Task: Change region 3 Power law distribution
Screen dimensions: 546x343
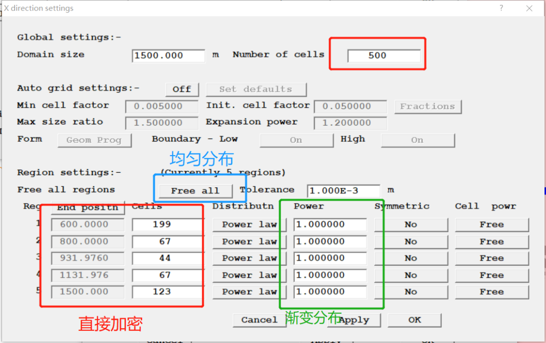Action: [x=249, y=259]
